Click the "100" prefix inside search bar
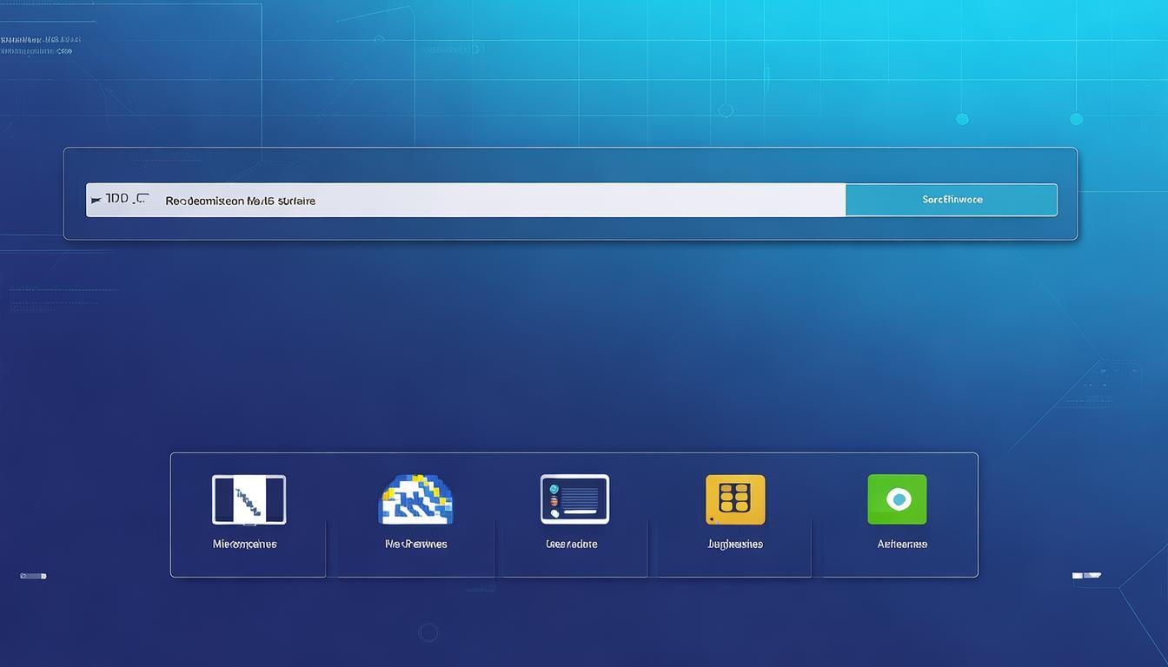1168x667 pixels. (116, 199)
